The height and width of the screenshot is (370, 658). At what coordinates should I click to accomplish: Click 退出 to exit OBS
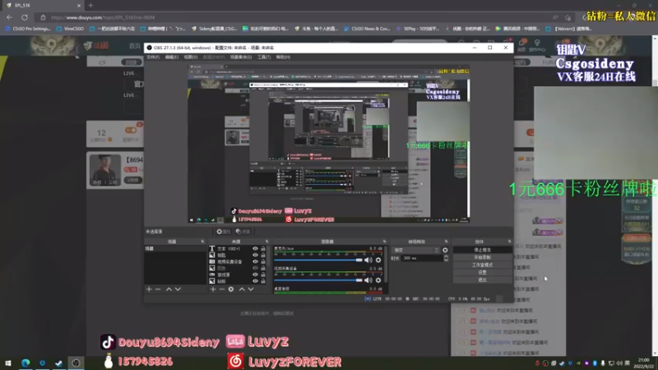[482, 280]
